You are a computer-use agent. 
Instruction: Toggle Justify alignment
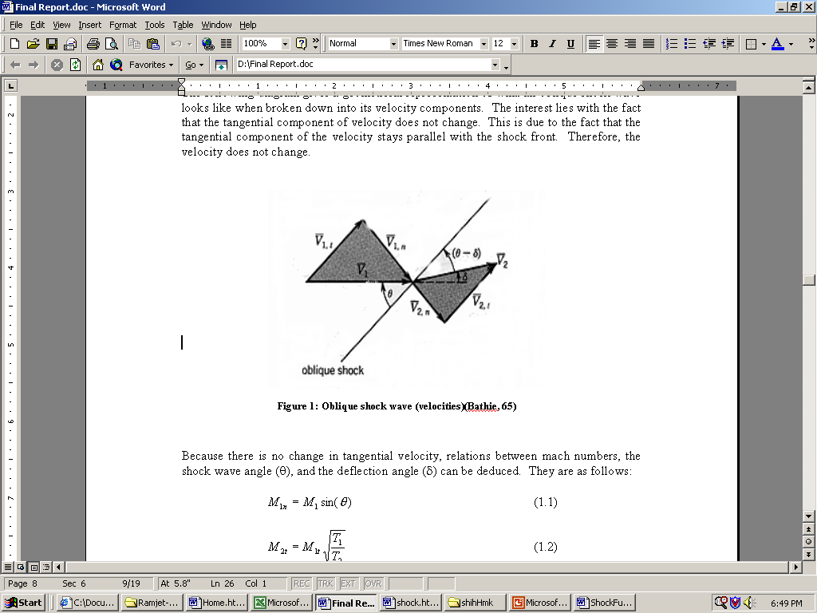pyautogui.click(x=649, y=44)
